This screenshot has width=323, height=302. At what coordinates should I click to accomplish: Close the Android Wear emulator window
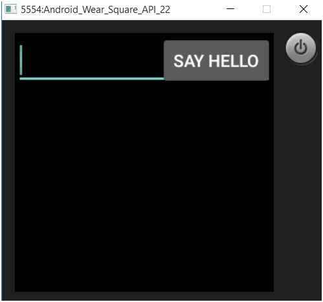click(304, 9)
